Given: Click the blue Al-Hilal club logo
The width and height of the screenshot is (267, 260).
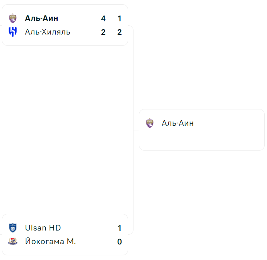Looking at the screenshot, I should [x=13, y=32].
